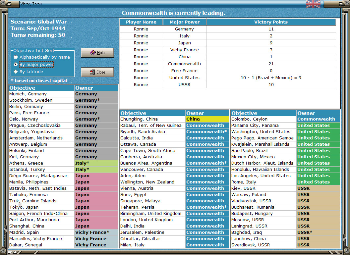Select Kiev, USSR objective

(263, 188)
